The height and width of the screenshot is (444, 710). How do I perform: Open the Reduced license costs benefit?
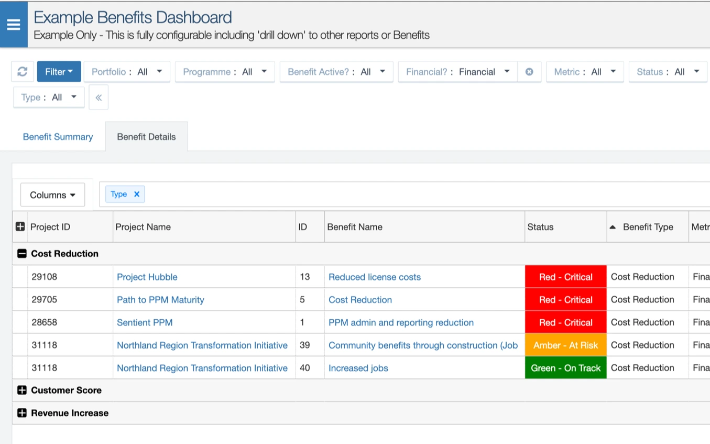click(375, 277)
